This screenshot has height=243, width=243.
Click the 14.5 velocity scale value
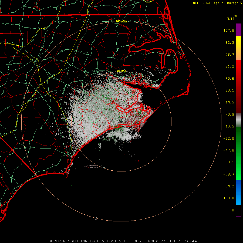point(230,102)
